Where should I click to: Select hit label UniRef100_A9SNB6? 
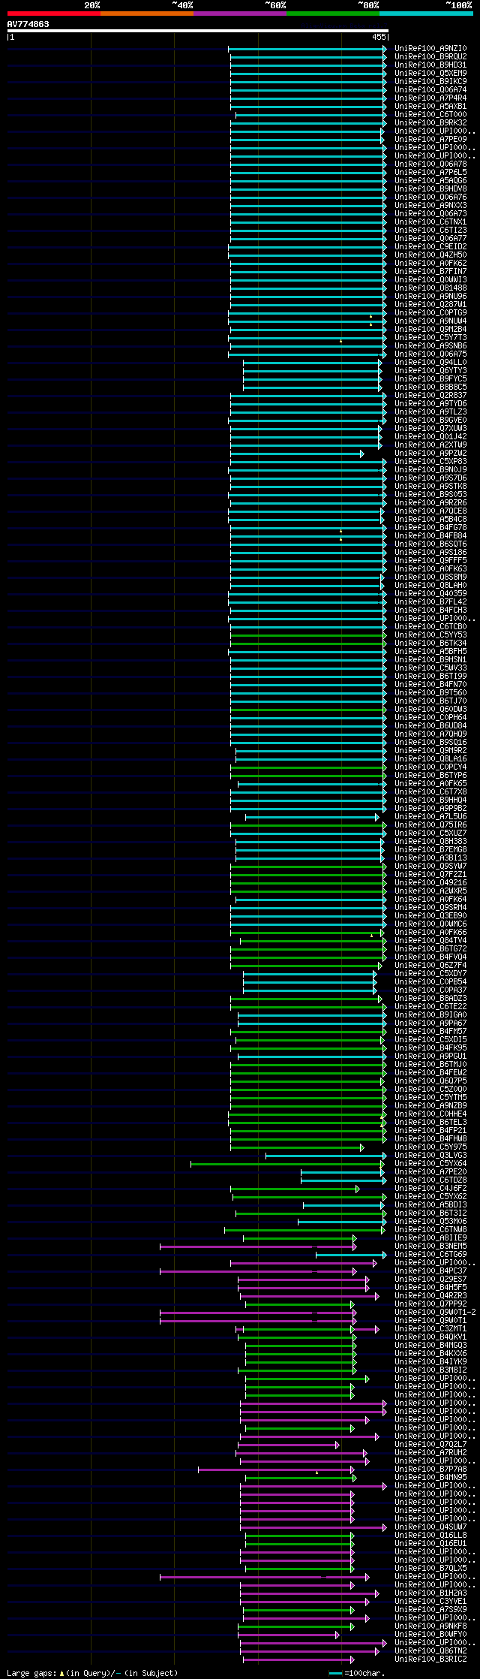(430, 346)
